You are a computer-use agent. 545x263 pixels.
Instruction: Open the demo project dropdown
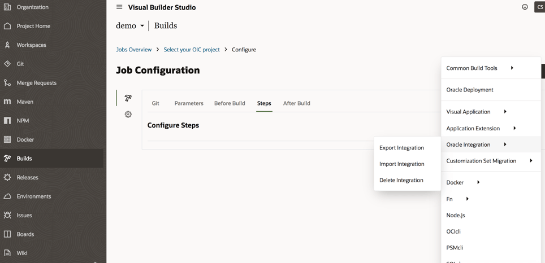tap(130, 26)
